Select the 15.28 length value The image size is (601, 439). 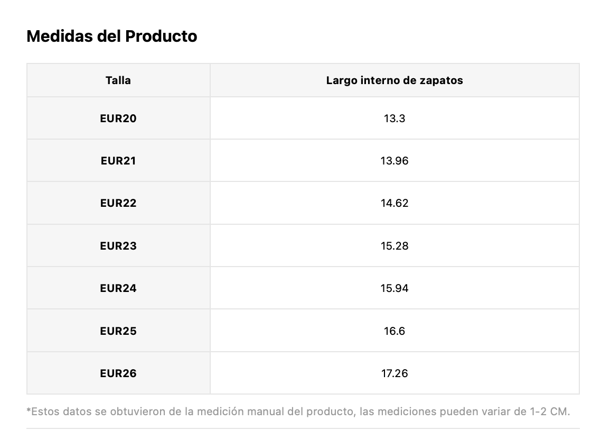pos(395,245)
